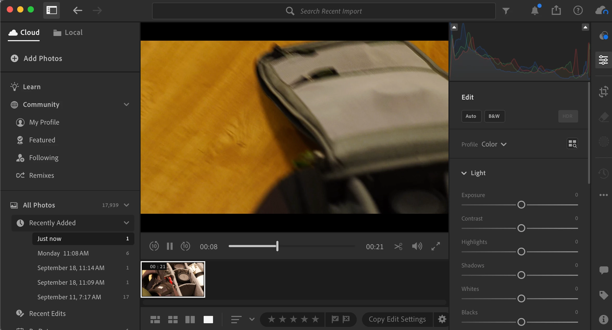Mute the video audio
The width and height of the screenshot is (612, 330).
(x=417, y=246)
